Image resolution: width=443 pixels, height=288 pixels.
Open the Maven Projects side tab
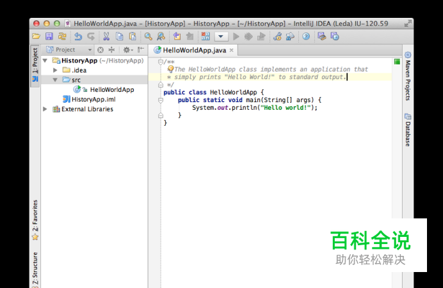(408, 76)
